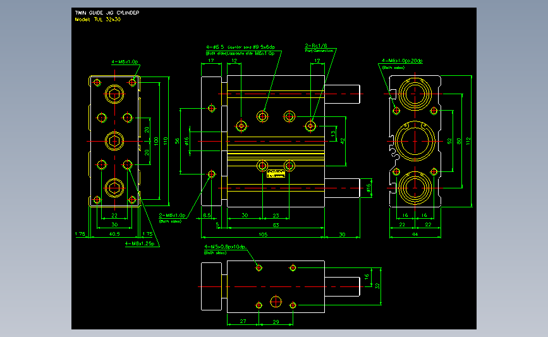Image resolution: width=548 pixels, height=337 pixels.
Task: Select the '(Both sides),opposite side M6x1.0p' note
Action: (x=240, y=54)
